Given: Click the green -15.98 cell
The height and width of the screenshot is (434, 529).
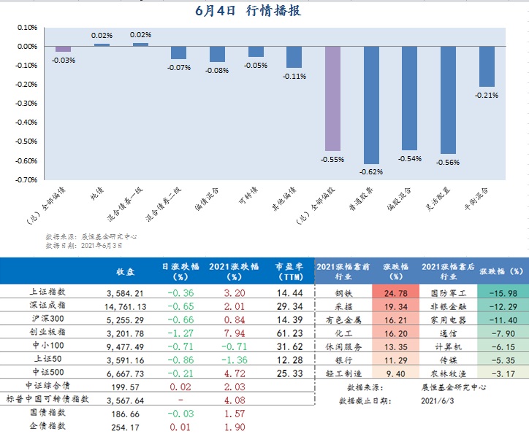Looking at the screenshot, I should coord(503,291).
